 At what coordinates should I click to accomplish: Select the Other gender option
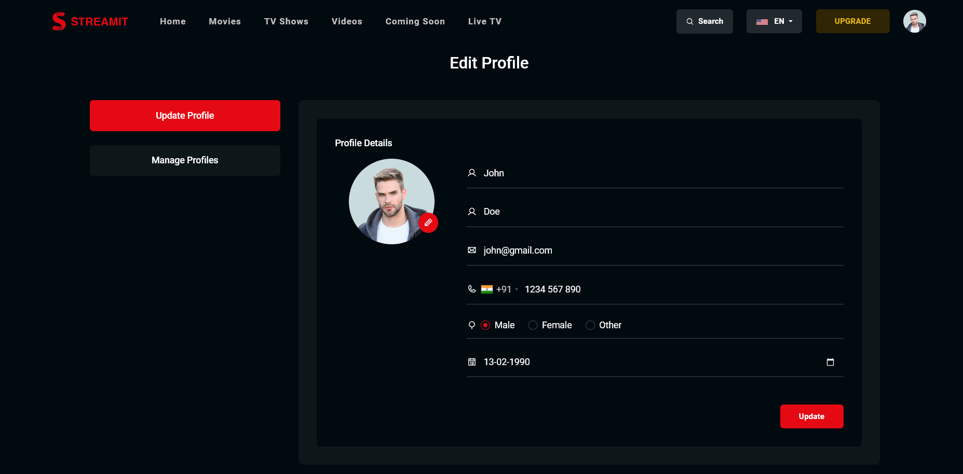(590, 325)
